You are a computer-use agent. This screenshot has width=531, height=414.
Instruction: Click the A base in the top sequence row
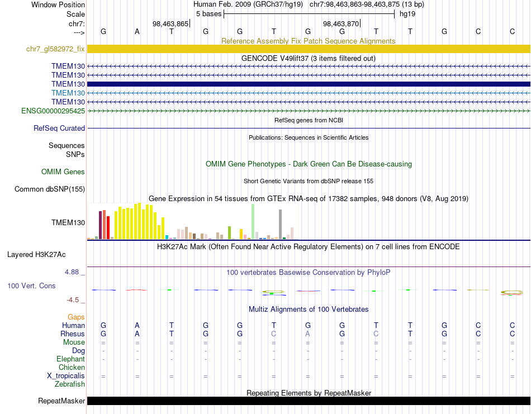(137, 31)
